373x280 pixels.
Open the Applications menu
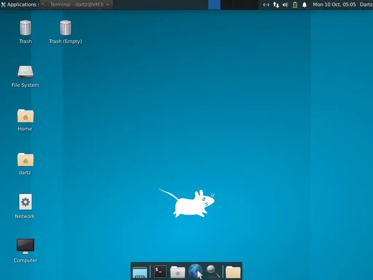[19, 4]
